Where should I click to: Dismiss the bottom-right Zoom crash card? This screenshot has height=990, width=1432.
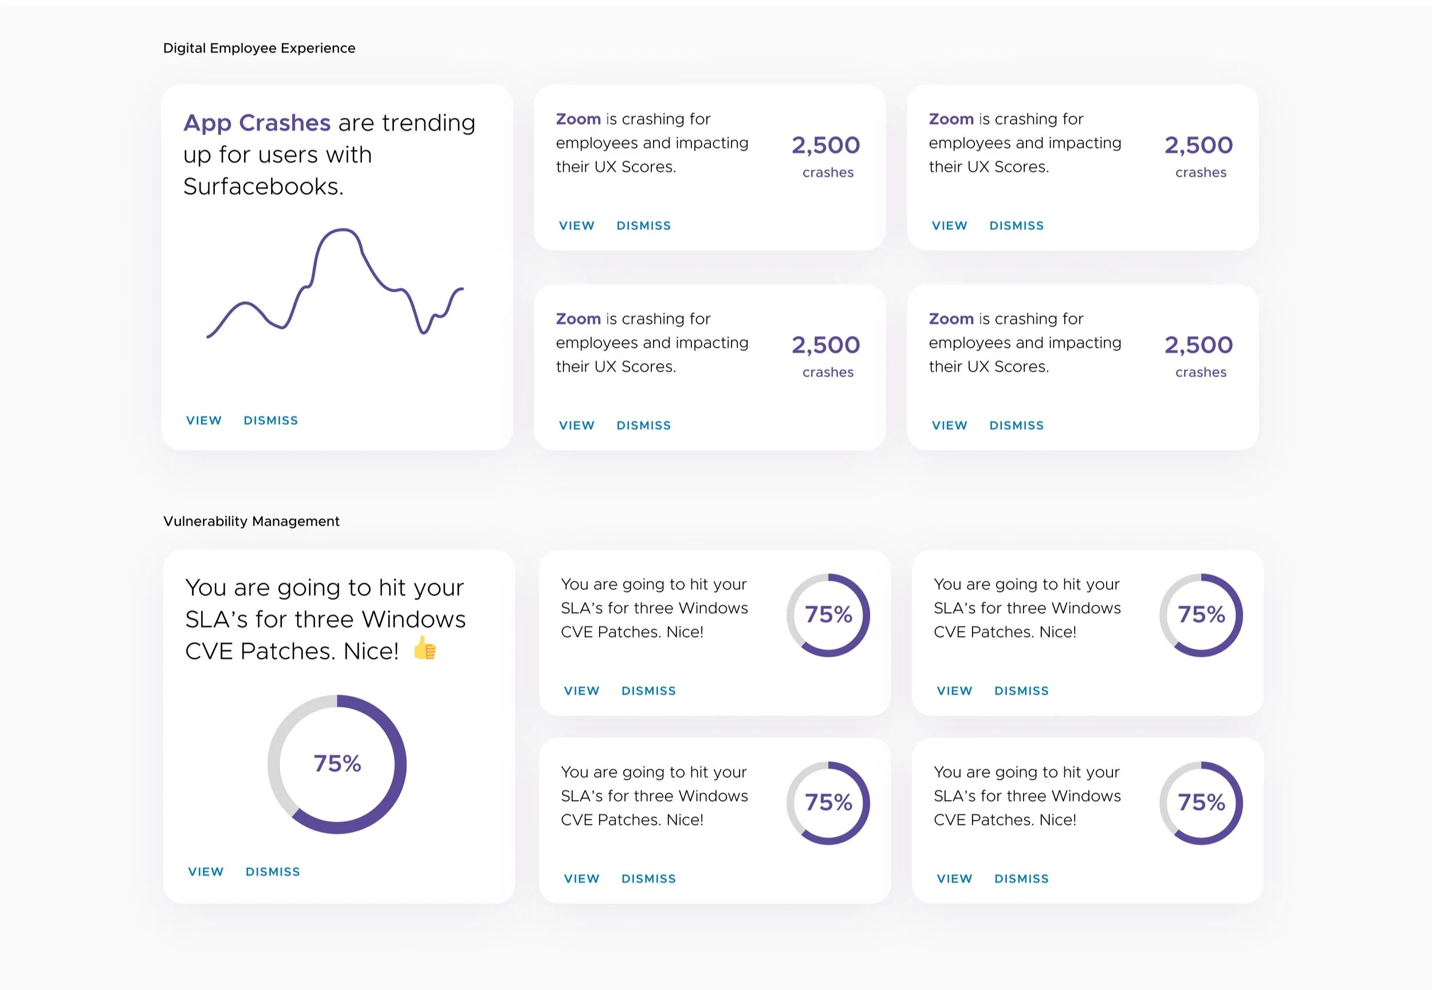(x=1016, y=425)
